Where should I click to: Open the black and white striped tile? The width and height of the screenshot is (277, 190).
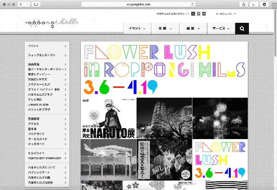tap(227, 185)
